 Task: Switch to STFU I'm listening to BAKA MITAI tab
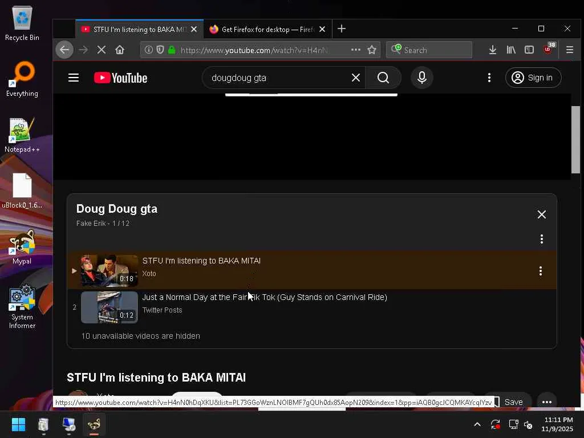140,29
